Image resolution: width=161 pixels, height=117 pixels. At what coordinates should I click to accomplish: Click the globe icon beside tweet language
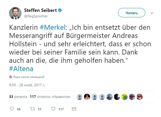coord(11,77)
